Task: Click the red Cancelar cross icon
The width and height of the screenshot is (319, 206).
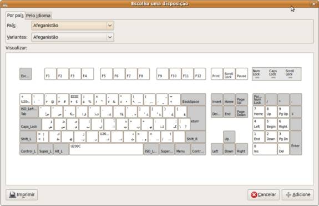Action: click(254, 195)
